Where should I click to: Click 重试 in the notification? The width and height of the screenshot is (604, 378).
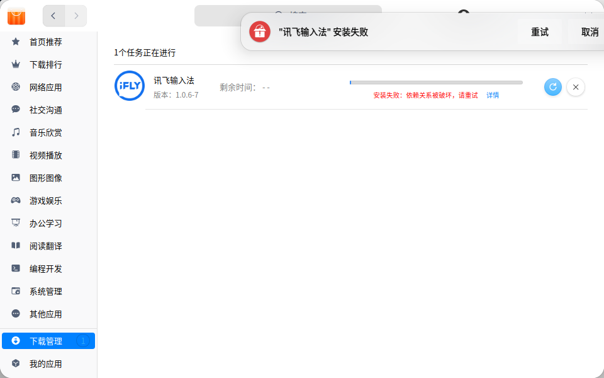[539, 32]
